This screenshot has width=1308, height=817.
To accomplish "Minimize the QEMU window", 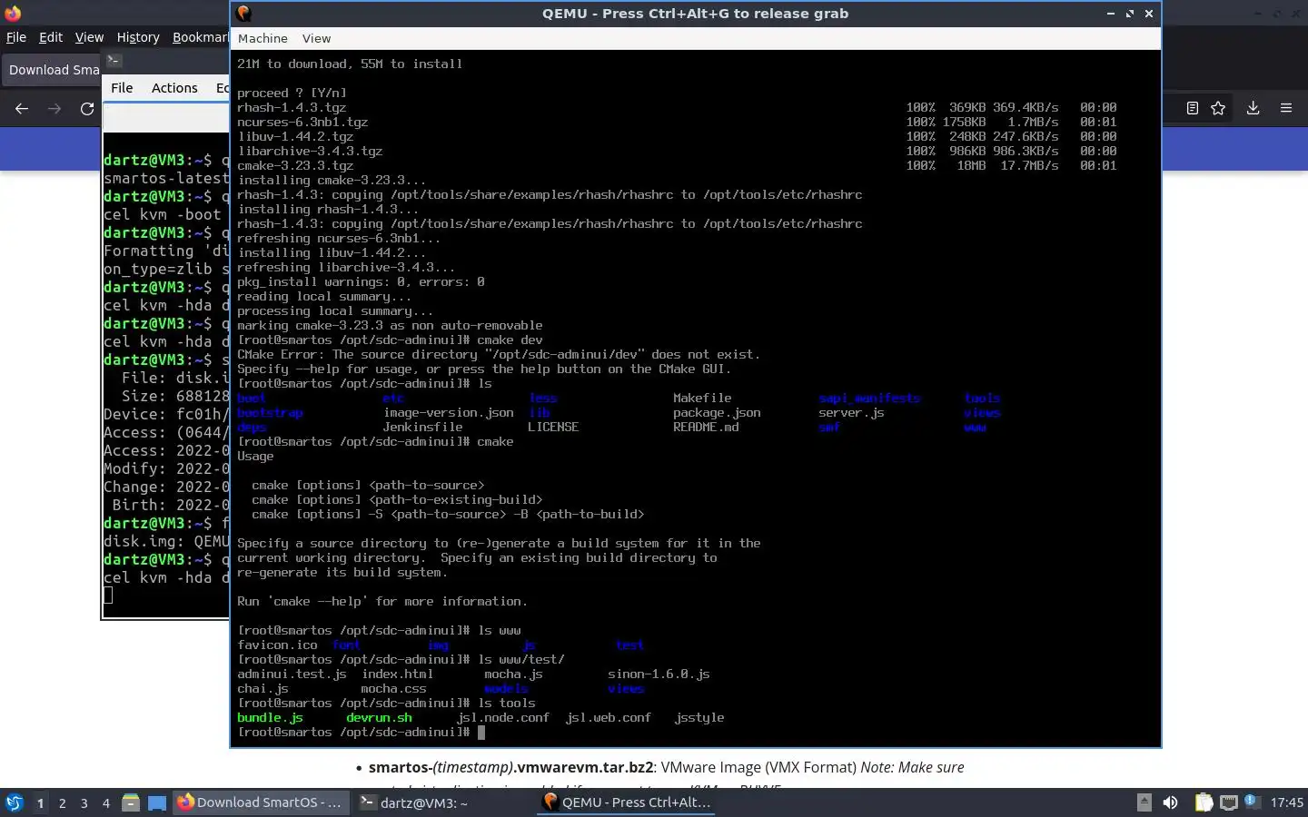I will 1110,14.
